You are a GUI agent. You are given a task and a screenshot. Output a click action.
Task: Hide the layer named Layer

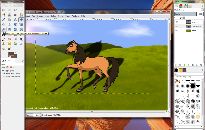coord(177,22)
